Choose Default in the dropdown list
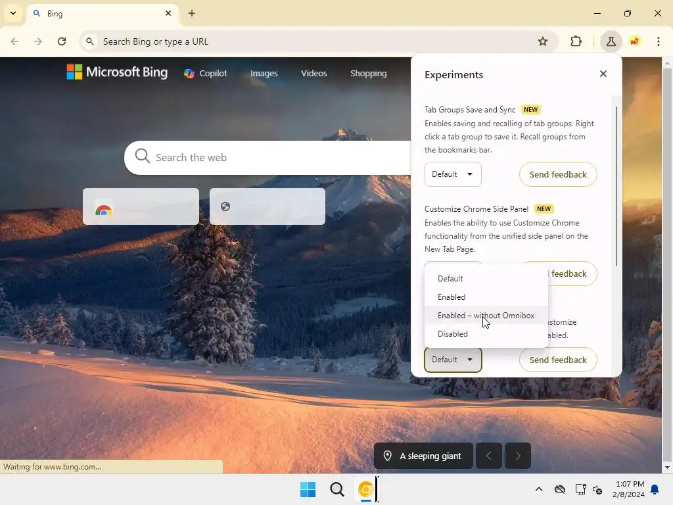Image resolution: width=673 pixels, height=505 pixels. click(x=486, y=279)
